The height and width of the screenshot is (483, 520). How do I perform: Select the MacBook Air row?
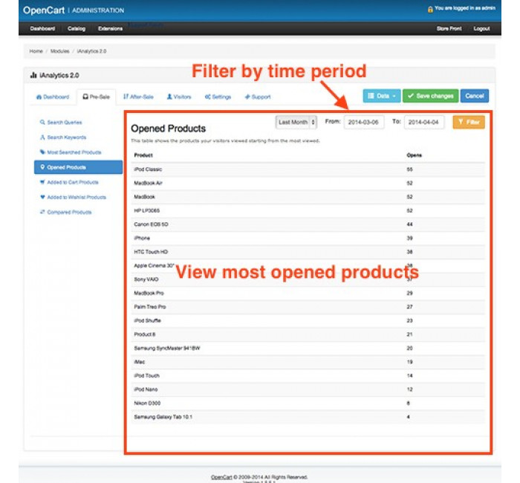click(308, 183)
